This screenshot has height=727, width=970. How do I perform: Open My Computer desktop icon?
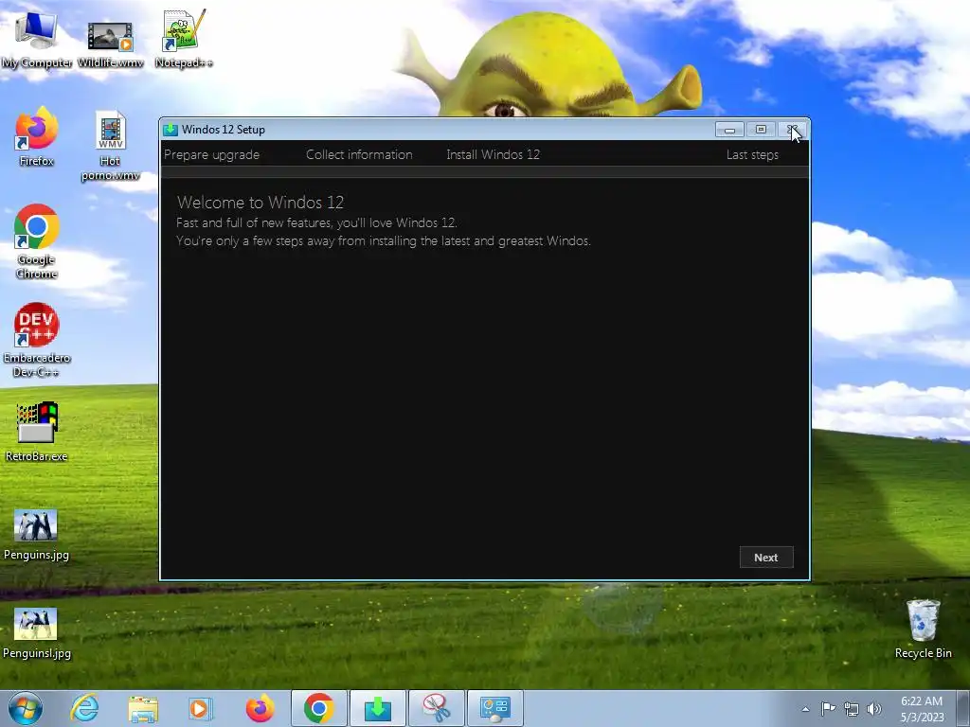pyautogui.click(x=36, y=40)
